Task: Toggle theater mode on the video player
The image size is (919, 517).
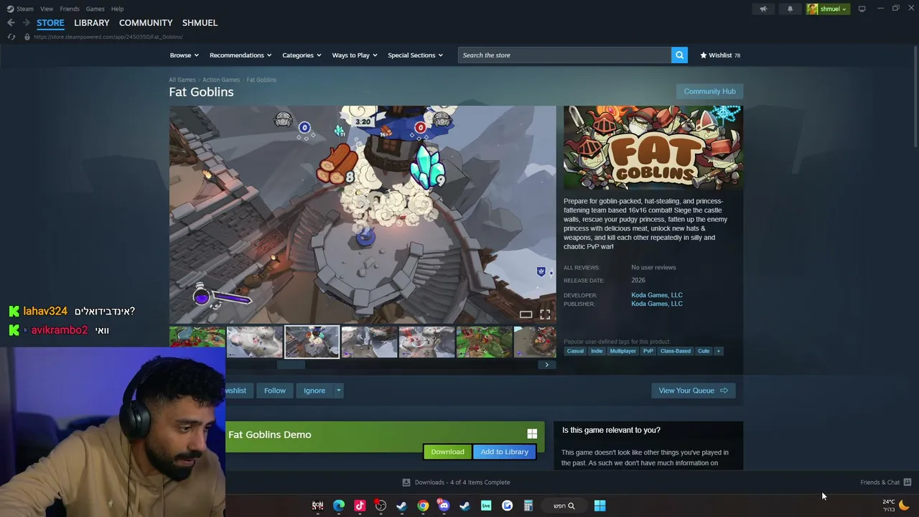Action: pos(526,315)
